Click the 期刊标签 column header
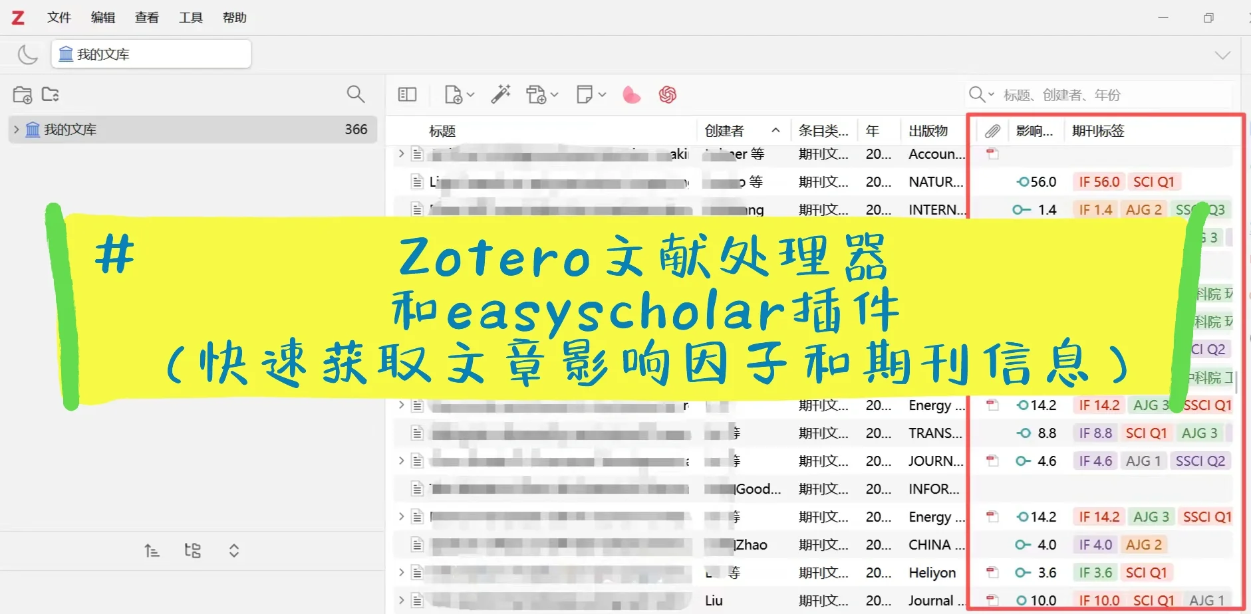 click(1097, 131)
